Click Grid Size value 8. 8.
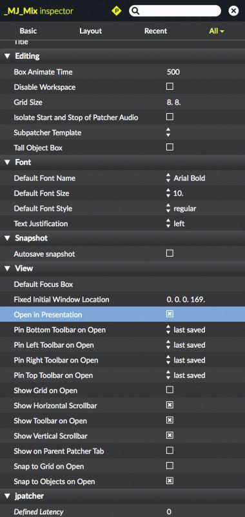The image size is (245, 517). tap(173, 102)
